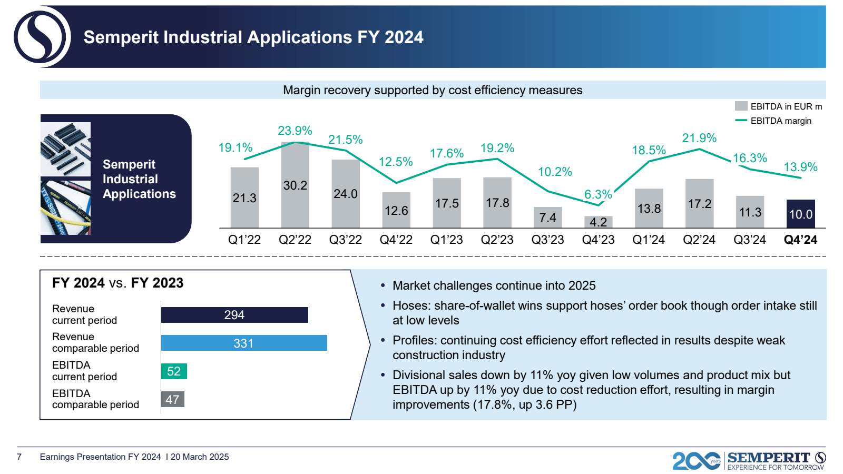Click the Semperit S logo in header
The width and height of the screenshot is (843, 474).
click(x=42, y=37)
